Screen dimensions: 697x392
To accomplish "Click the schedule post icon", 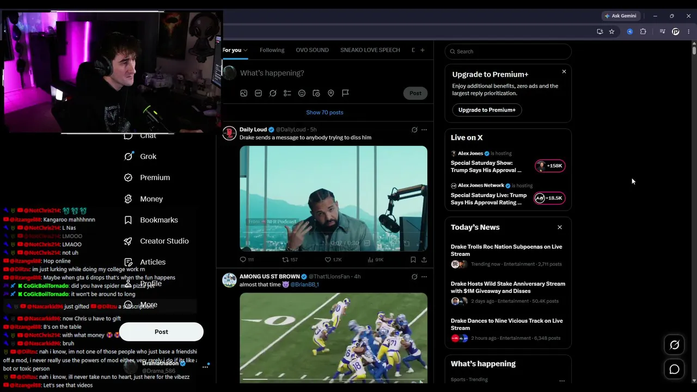I will (x=316, y=93).
